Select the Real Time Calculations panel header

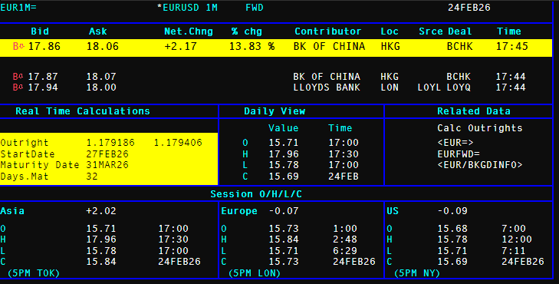[83, 111]
